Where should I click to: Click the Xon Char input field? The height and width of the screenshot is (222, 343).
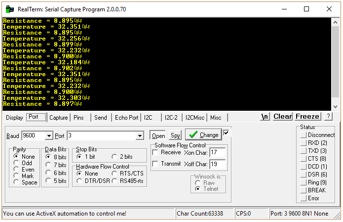point(218,152)
